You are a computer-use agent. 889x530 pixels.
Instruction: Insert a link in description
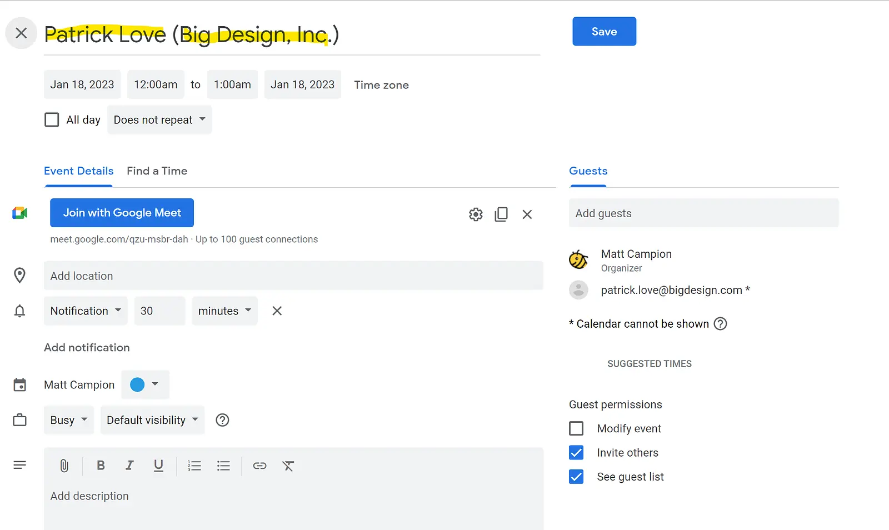(259, 466)
